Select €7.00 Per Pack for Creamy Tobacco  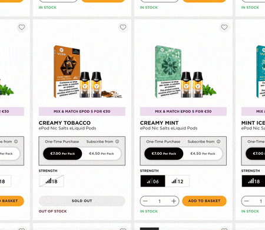point(62,154)
